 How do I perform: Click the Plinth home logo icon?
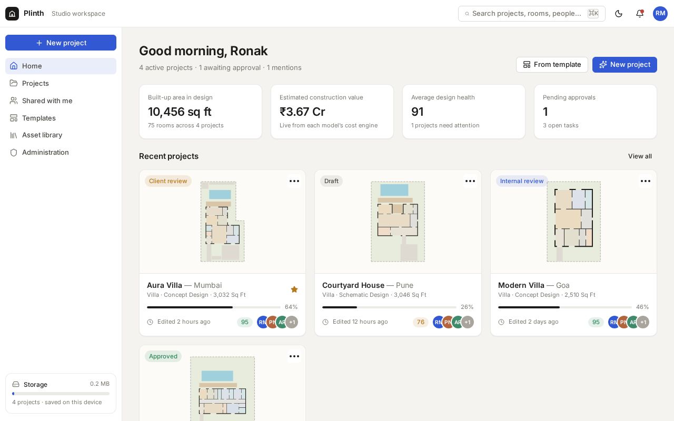12,14
